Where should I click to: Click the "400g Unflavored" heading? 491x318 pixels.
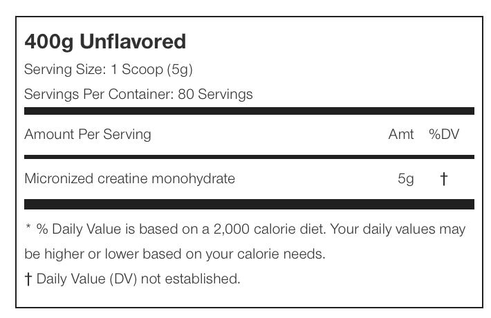point(105,41)
